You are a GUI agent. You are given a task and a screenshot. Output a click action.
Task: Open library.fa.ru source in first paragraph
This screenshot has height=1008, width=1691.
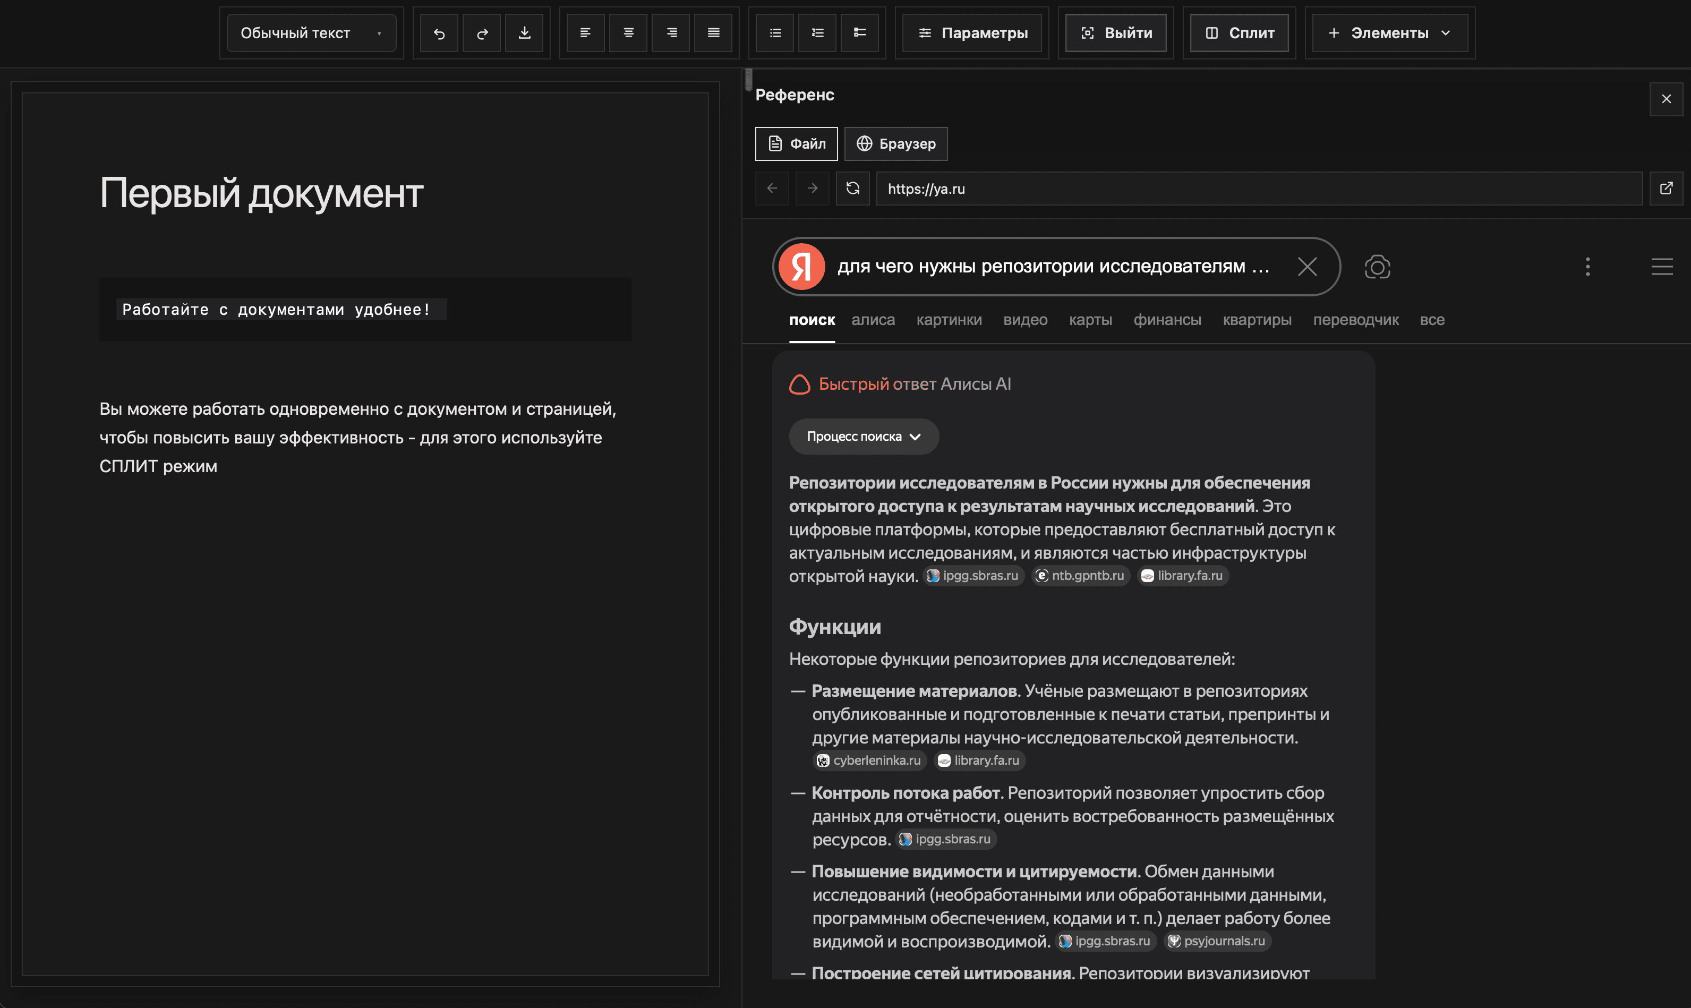pos(1182,575)
